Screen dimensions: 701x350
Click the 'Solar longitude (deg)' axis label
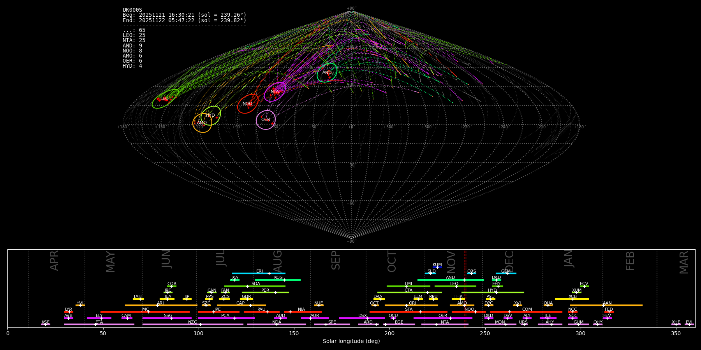pyautogui.click(x=351, y=341)
